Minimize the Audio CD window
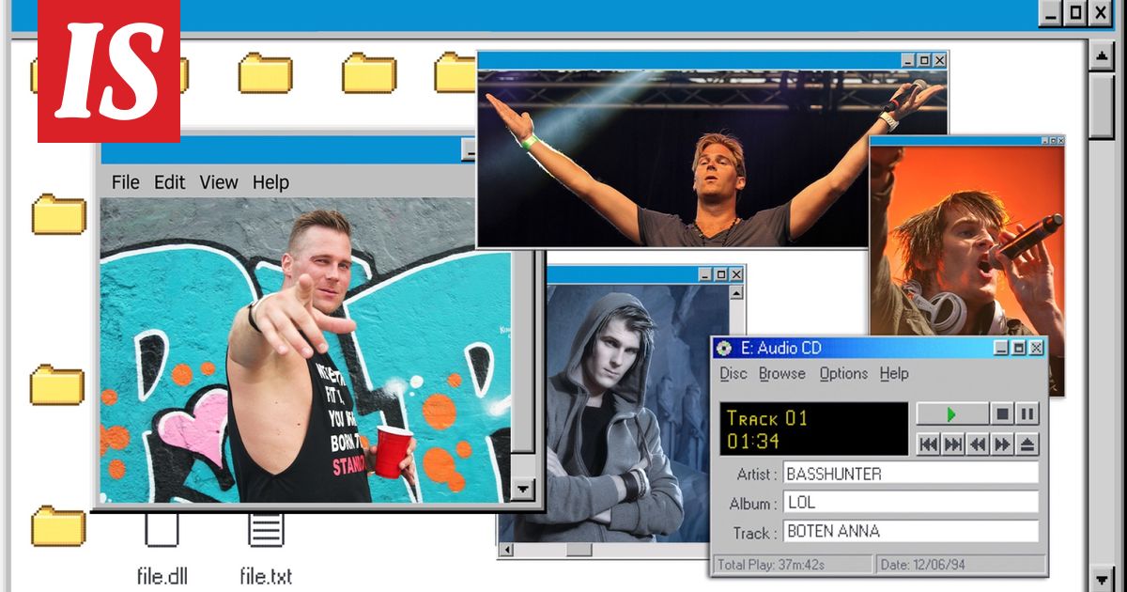1127x592 pixels. [1001, 348]
